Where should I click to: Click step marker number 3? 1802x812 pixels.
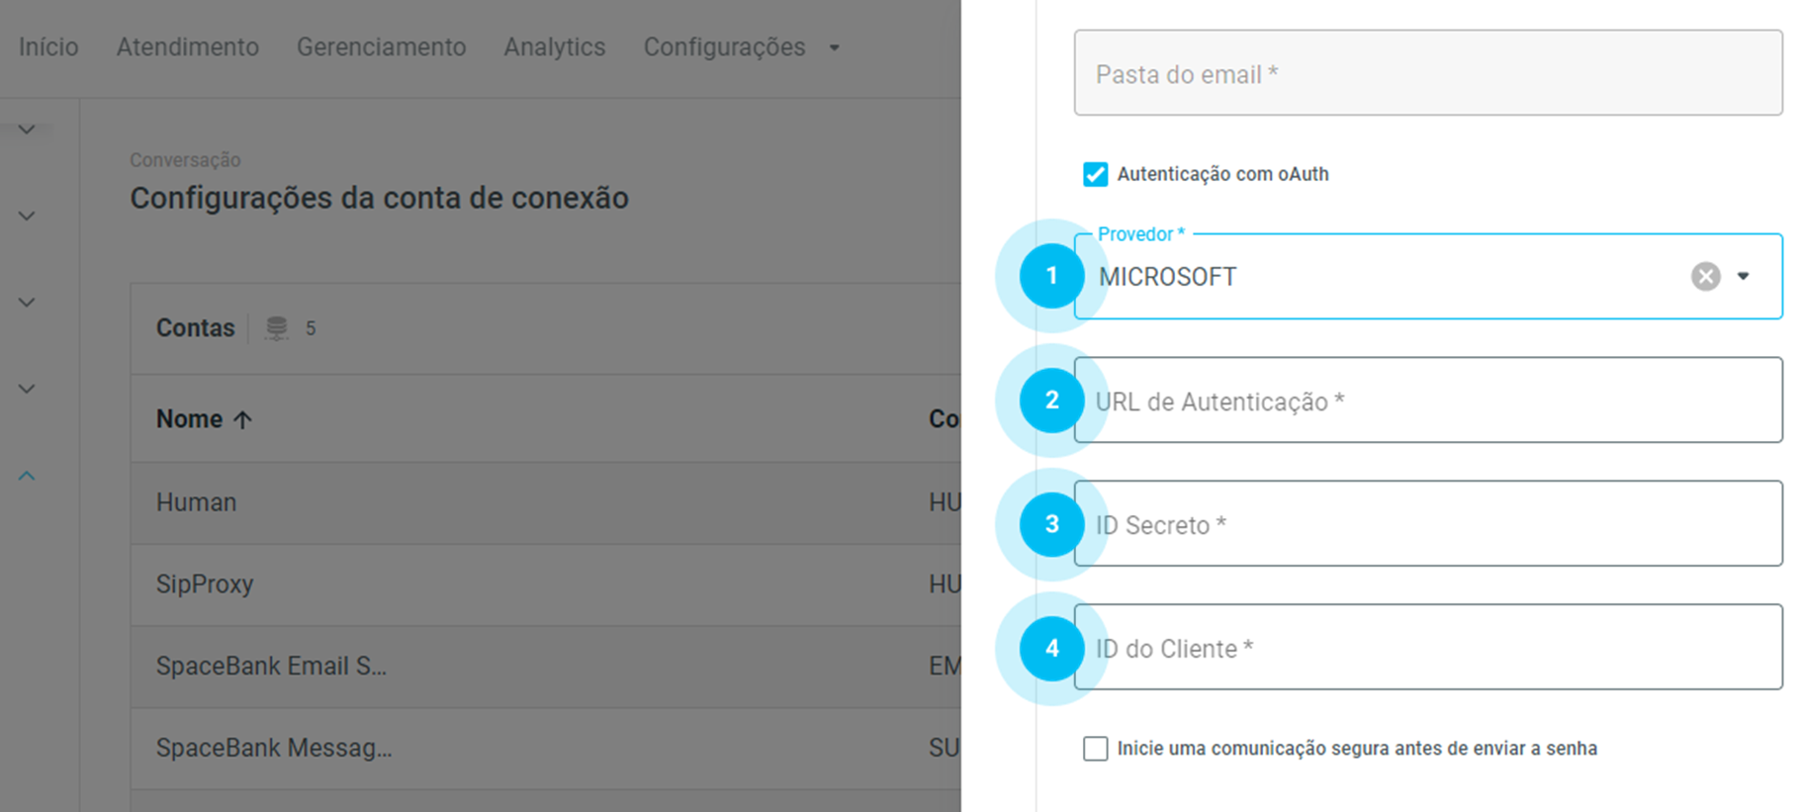point(1051,524)
